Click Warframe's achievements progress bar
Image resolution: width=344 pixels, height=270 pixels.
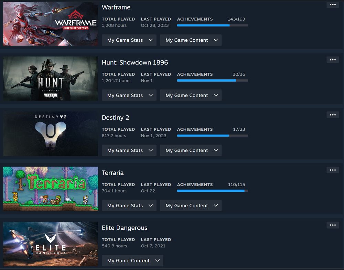212,26
